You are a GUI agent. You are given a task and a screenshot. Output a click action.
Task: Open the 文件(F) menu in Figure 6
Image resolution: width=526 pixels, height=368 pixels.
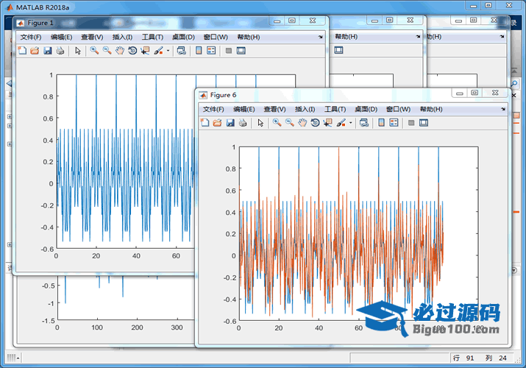[x=213, y=109]
